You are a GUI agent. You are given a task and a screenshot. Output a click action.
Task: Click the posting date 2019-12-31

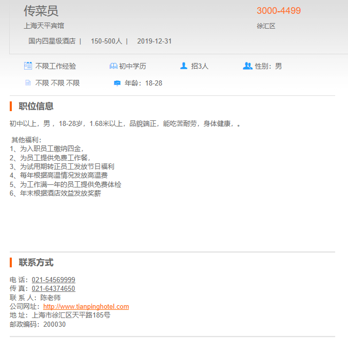pos(154,41)
